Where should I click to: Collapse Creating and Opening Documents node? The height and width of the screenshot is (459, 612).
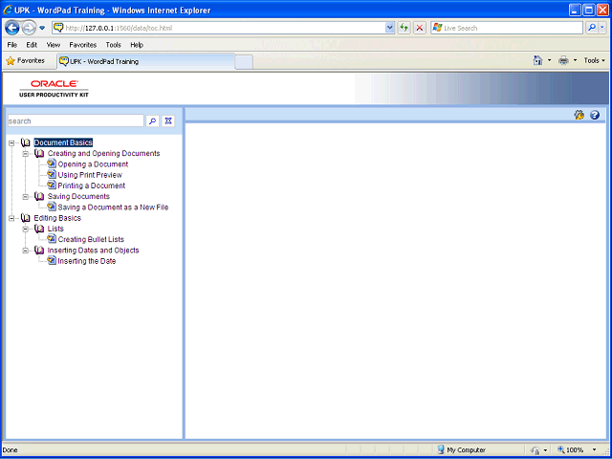click(26, 154)
